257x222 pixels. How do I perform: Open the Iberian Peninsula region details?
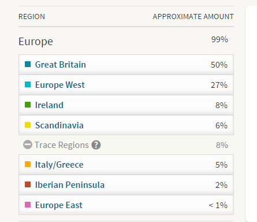pos(70,185)
